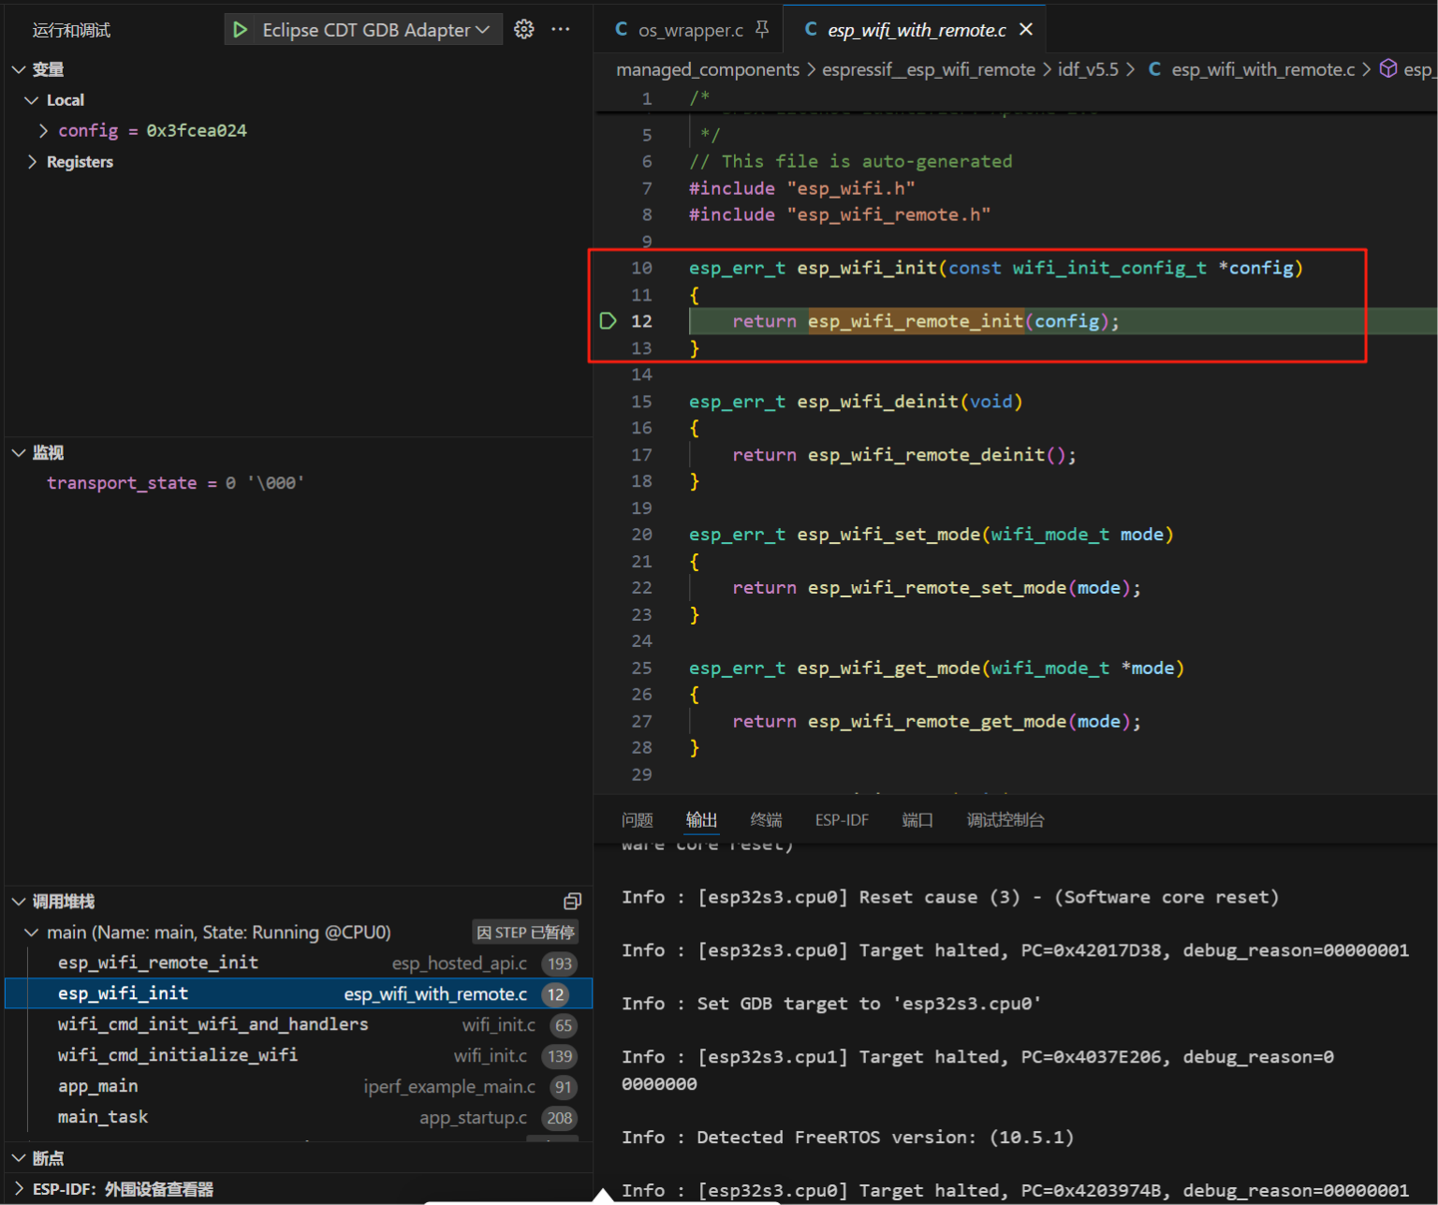Viewport: 1438px width, 1205px height.
Task: Select esp_wifi_remote_init stack frame
Action: click(158, 963)
